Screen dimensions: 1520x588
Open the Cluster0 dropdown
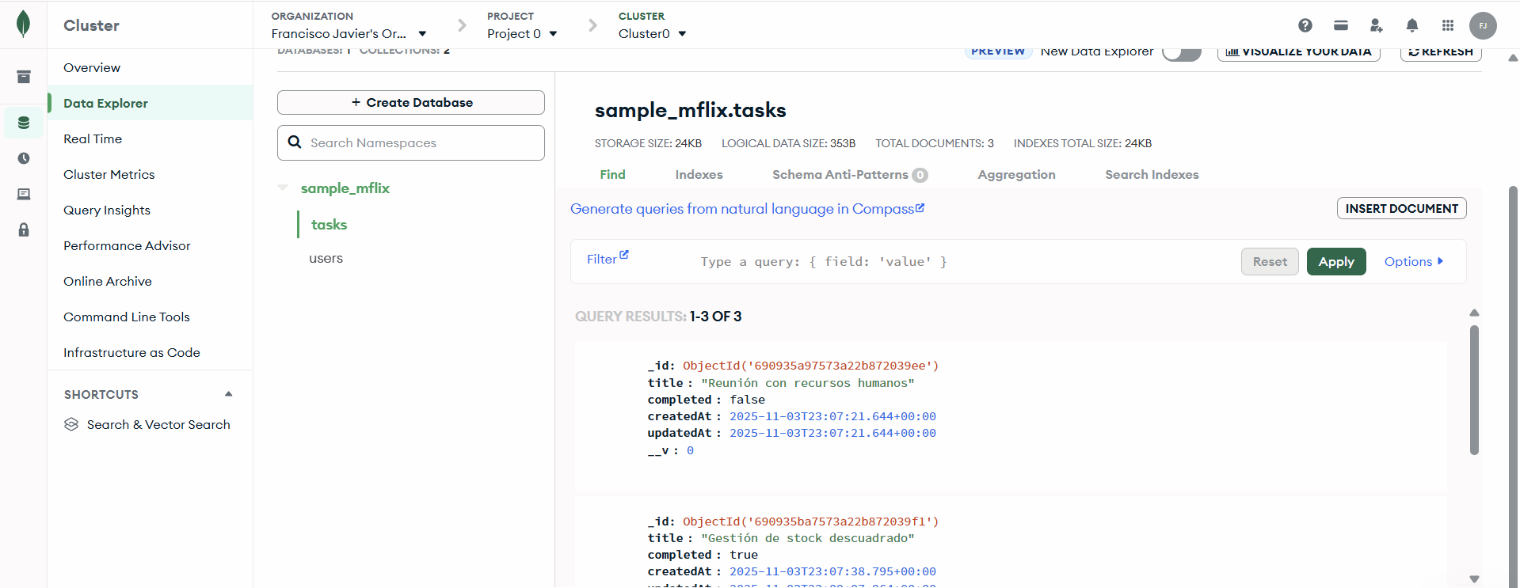[x=653, y=33]
